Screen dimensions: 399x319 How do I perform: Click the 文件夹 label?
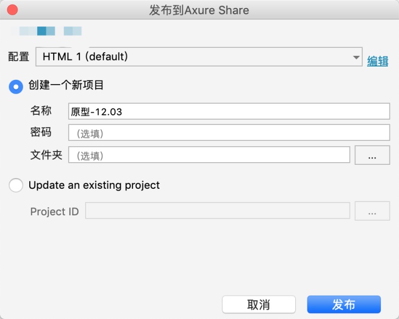46,155
